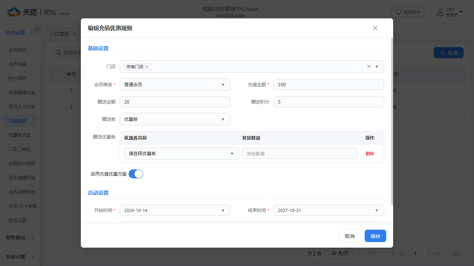Open 门店二维码 in the sidebar
The height and width of the screenshot is (266, 474).
(20, 149)
